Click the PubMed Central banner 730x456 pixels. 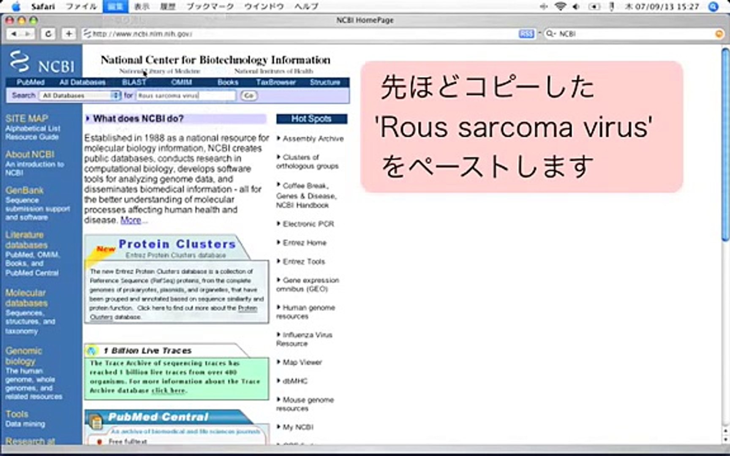click(x=177, y=427)
